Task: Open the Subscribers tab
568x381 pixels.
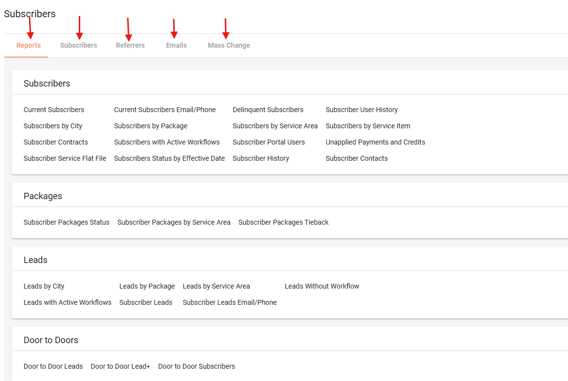Action: click(x=78, y=45)
